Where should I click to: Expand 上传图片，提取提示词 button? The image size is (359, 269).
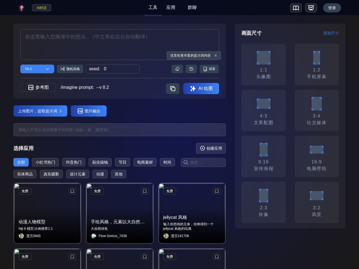coord(40,111)
